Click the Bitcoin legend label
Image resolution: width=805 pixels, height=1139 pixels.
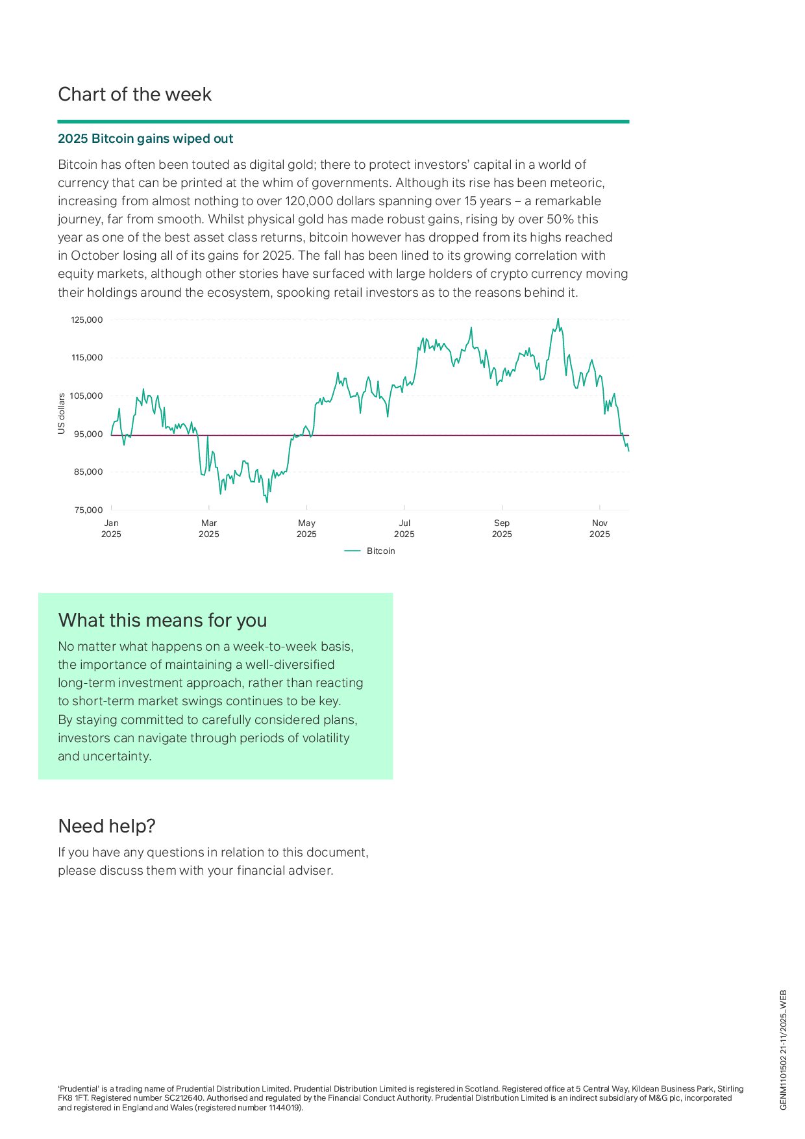click(x=380, y=551)
